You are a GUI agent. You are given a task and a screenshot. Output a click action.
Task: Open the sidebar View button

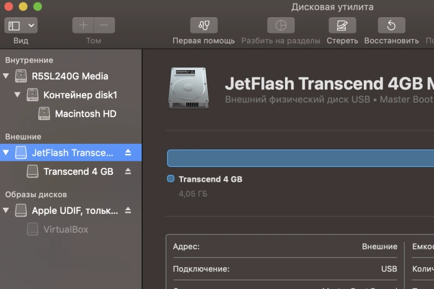[14, 25]
